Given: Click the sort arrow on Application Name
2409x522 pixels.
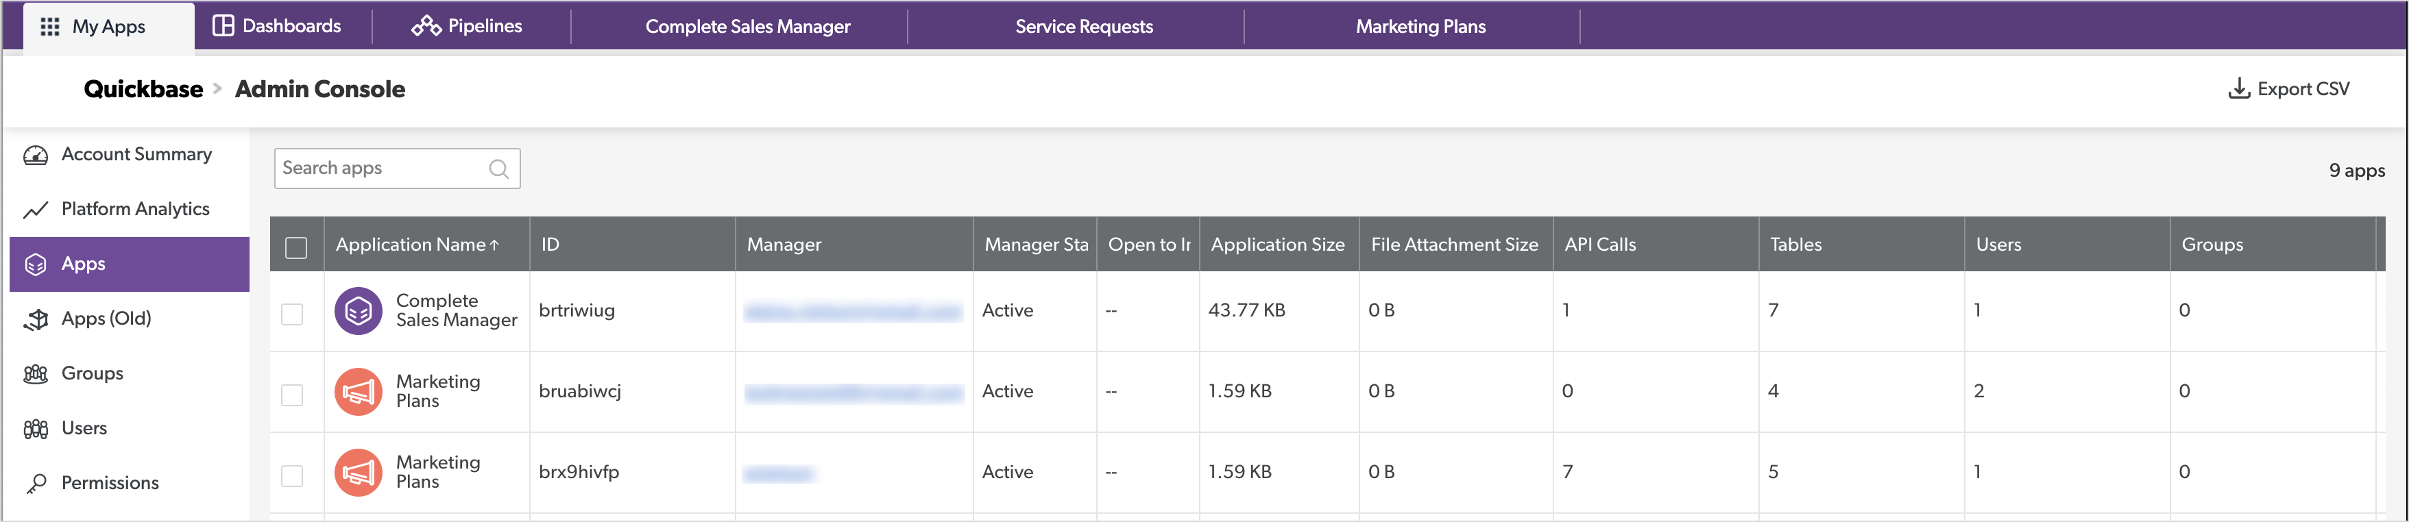Looking at the screenshot, I should [x=495, y=245].
